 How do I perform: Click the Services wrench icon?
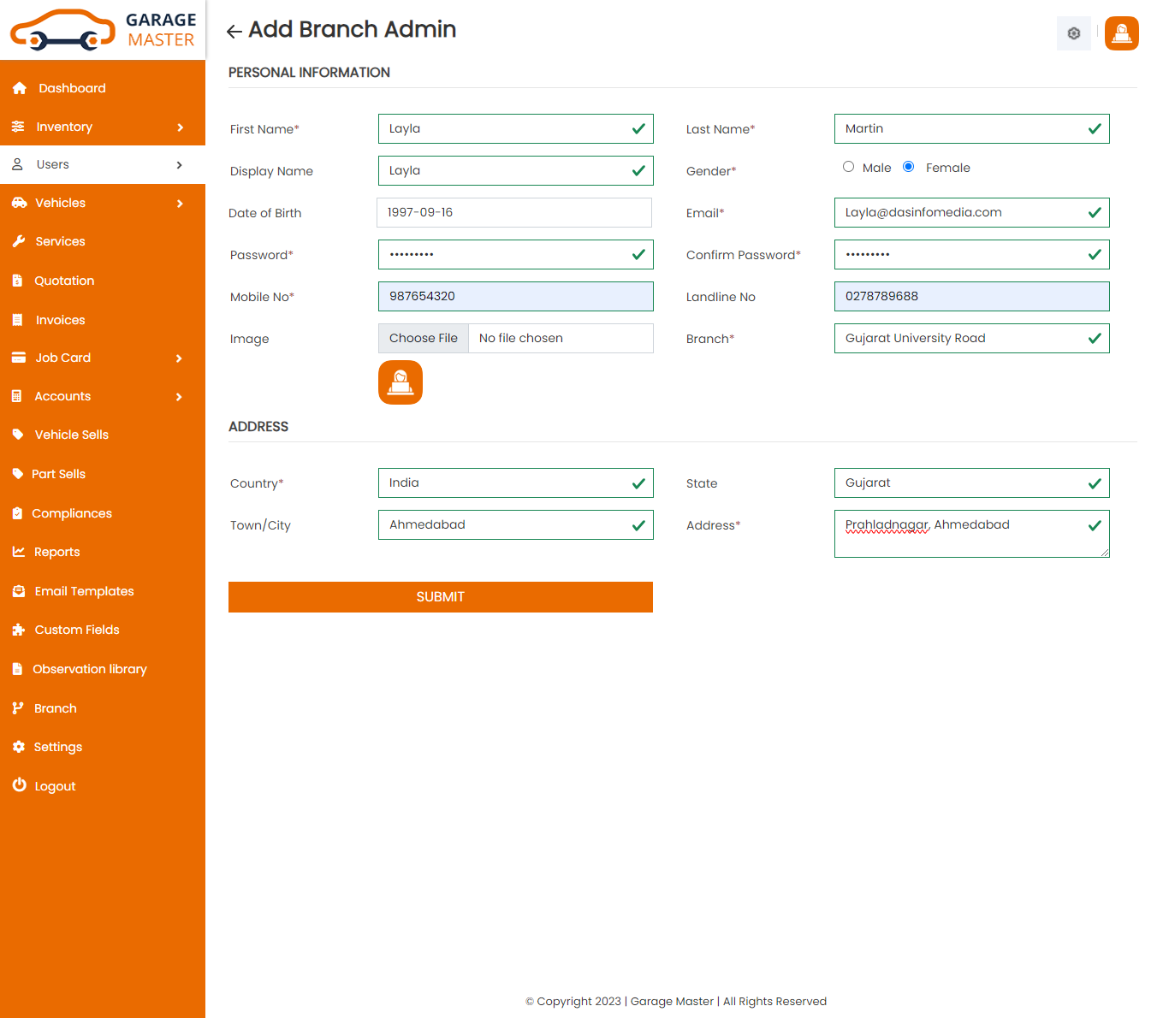19,241
